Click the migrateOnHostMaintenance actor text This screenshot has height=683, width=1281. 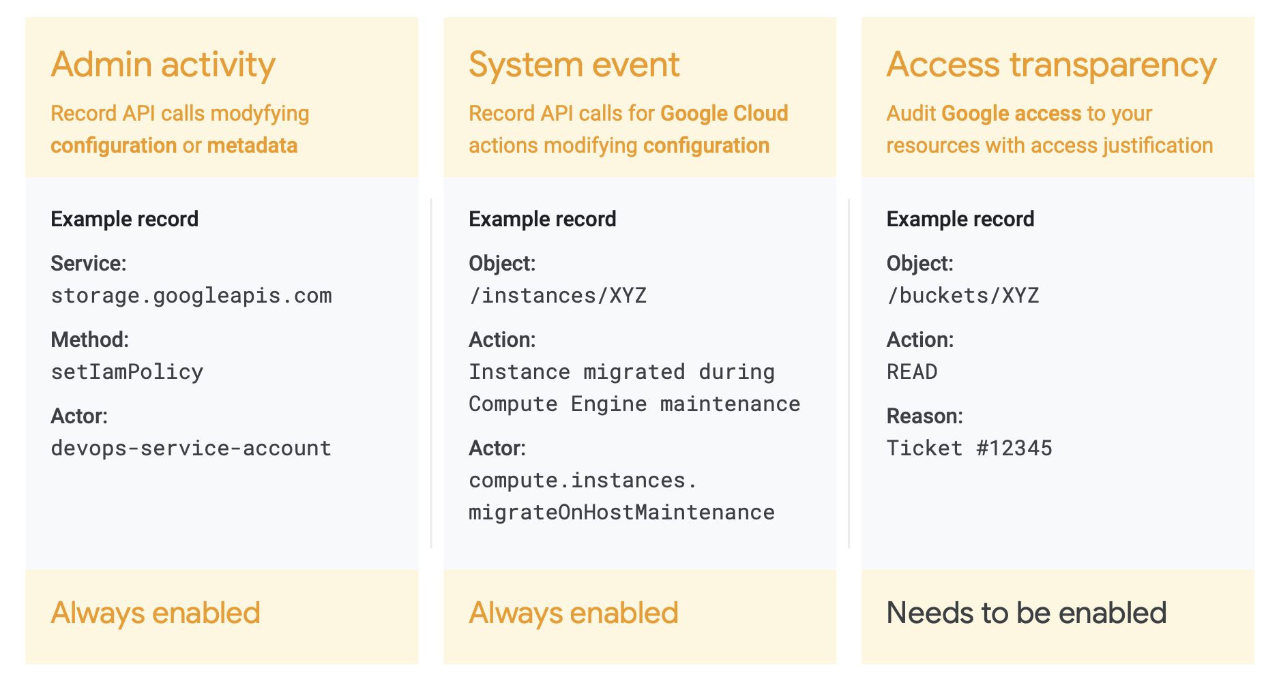coord(622,513)
